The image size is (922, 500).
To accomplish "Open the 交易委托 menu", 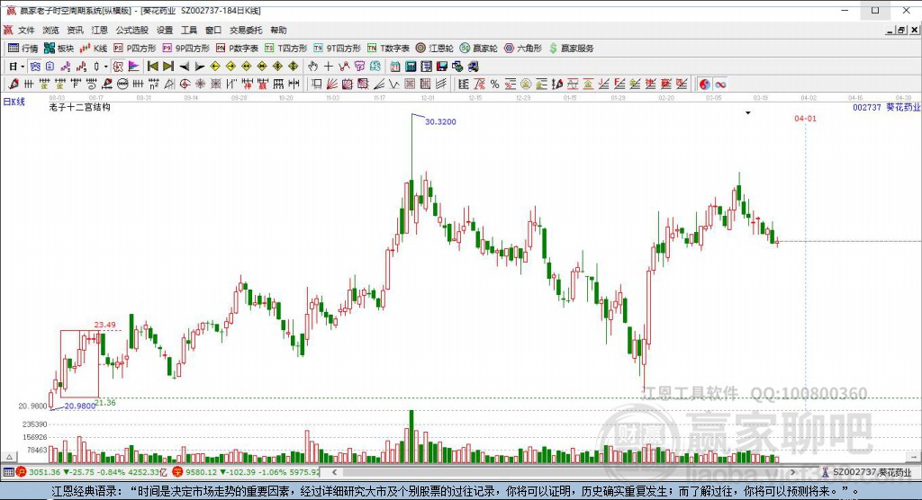I will [246, 30].
